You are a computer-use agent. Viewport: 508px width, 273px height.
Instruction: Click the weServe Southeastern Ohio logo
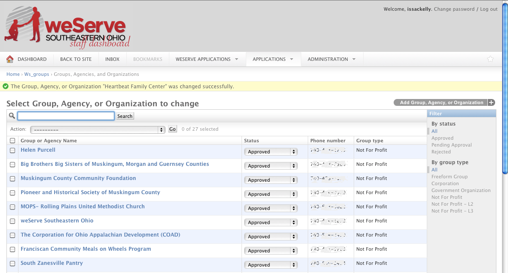(x=67, y=27)
